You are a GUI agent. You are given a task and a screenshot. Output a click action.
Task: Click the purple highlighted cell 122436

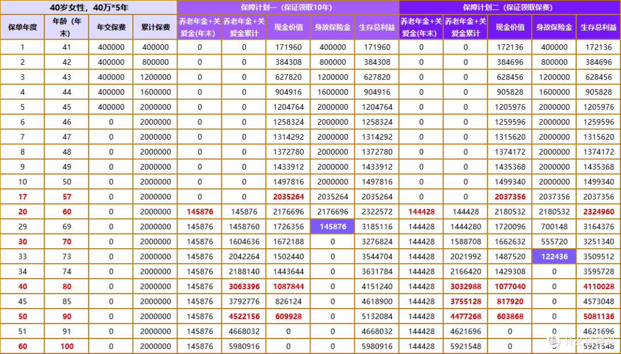(x=554, y=256)
